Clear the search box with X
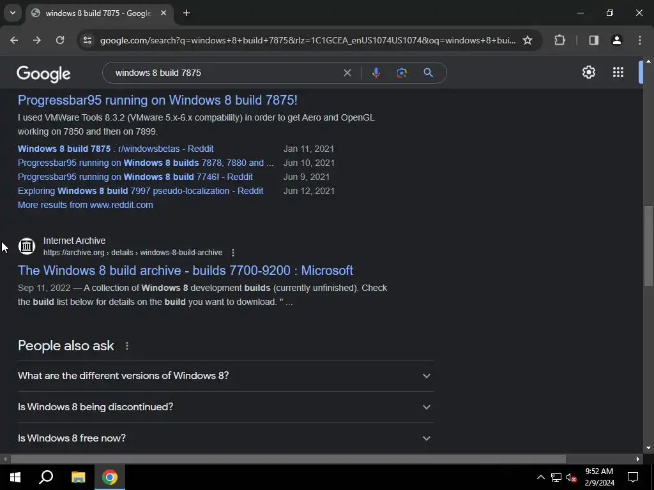Image resolution: width=654 pixels, height=490 pixels. coord(347,73)
